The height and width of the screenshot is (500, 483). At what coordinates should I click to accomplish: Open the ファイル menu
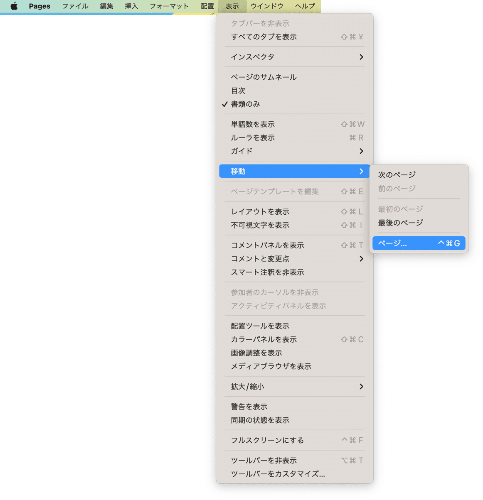click(75, 6)
